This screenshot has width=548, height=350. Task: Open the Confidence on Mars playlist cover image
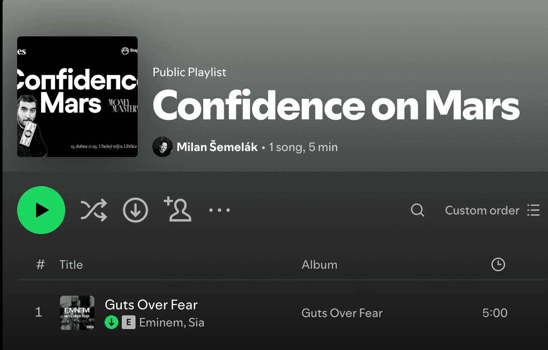77,97
